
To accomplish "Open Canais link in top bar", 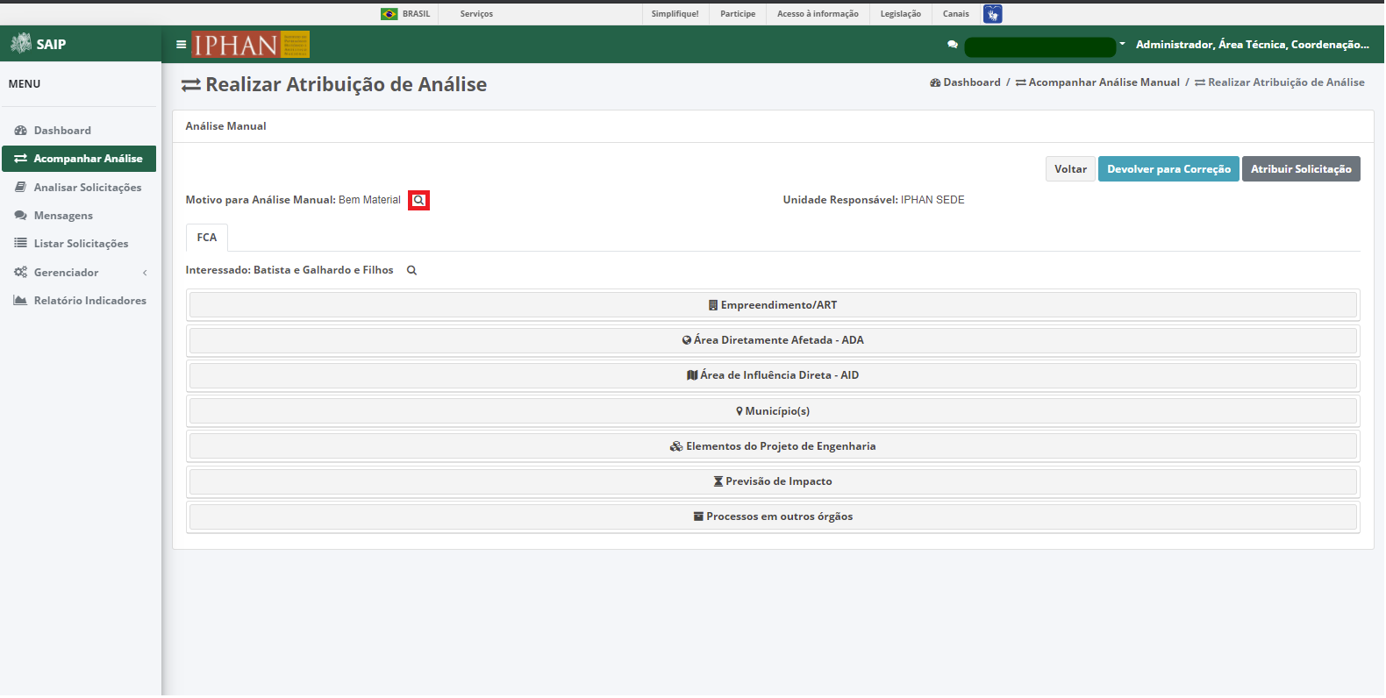I will pos(956,14).
